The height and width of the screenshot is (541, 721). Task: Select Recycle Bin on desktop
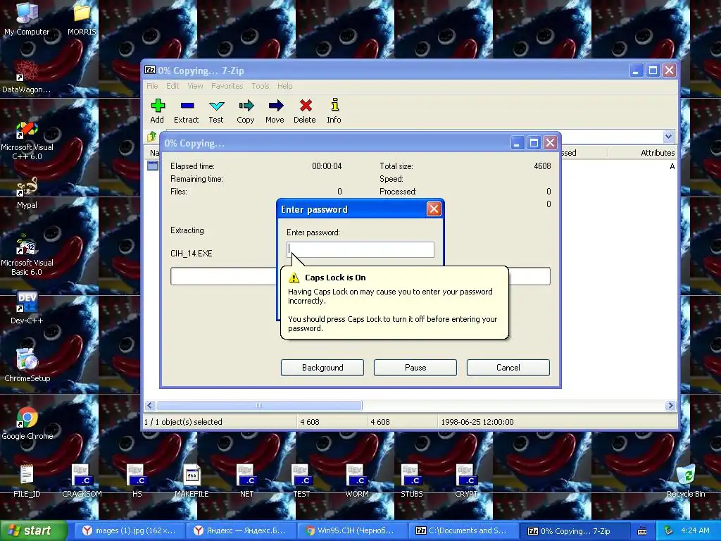686,480
